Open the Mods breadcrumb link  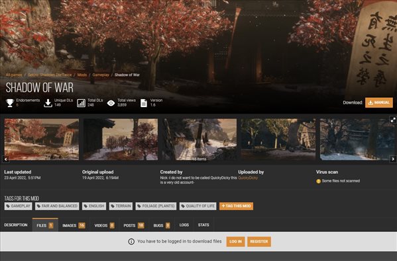(x=82, y=75)
